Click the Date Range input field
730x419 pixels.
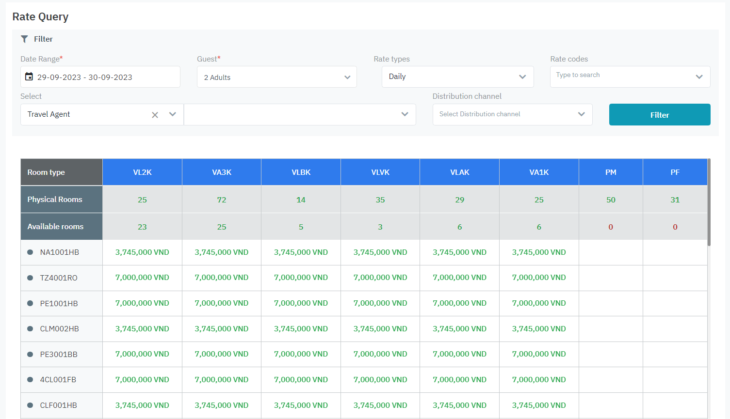(x=100, y=77)
